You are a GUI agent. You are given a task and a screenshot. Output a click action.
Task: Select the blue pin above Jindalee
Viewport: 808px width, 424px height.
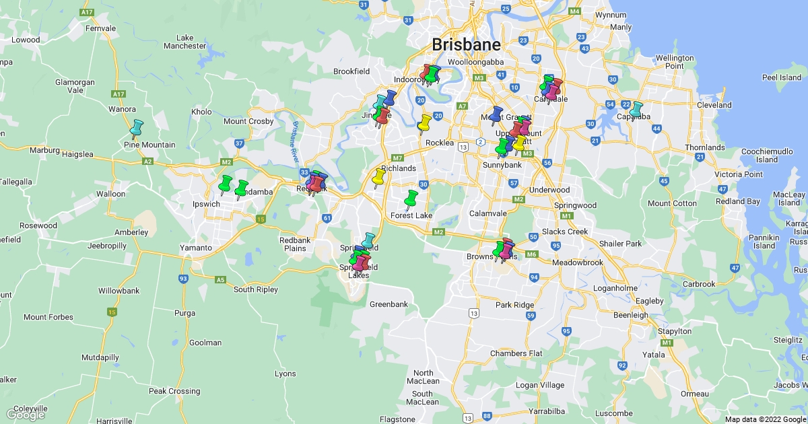click(389, 98)
